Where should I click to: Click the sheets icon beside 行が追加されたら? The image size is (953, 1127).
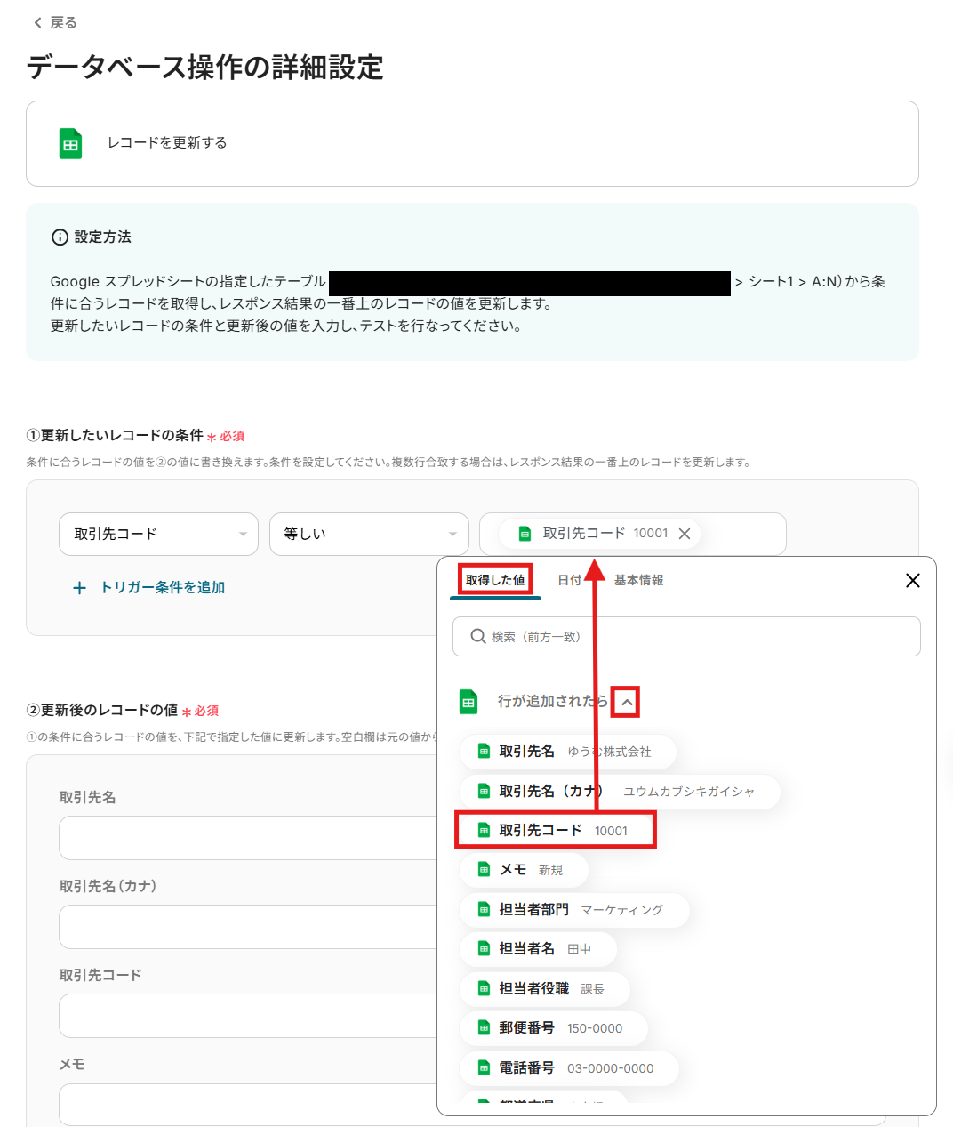pyautogui.click(x=468, y=702)
